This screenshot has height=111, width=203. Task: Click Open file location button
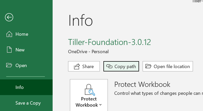(x=168, y=66)
